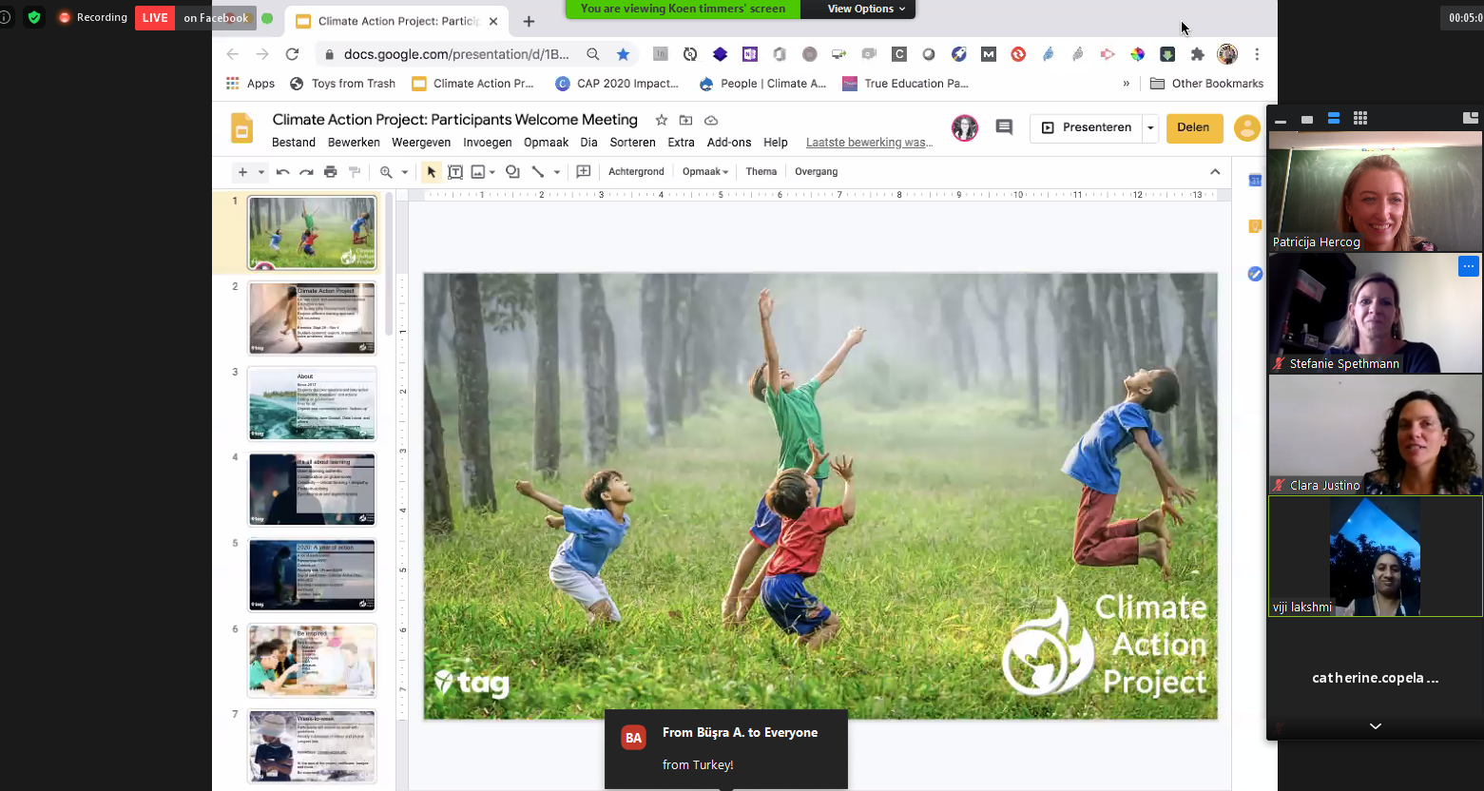
Task: Click the address bar URL field
Action: point(456,54)
